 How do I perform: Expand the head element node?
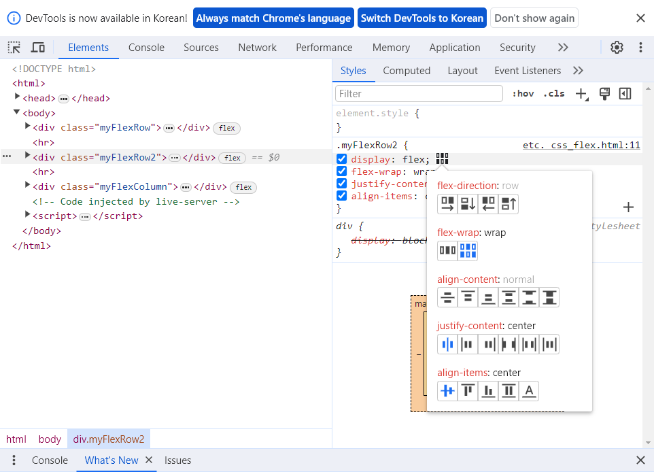coord(17,97)
